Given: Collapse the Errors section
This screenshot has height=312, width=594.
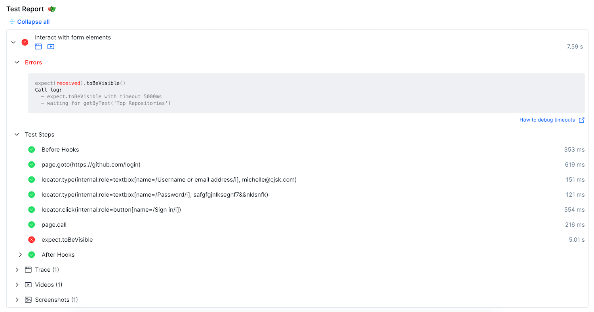Looking at the screenshot, I should coord(17,62).
